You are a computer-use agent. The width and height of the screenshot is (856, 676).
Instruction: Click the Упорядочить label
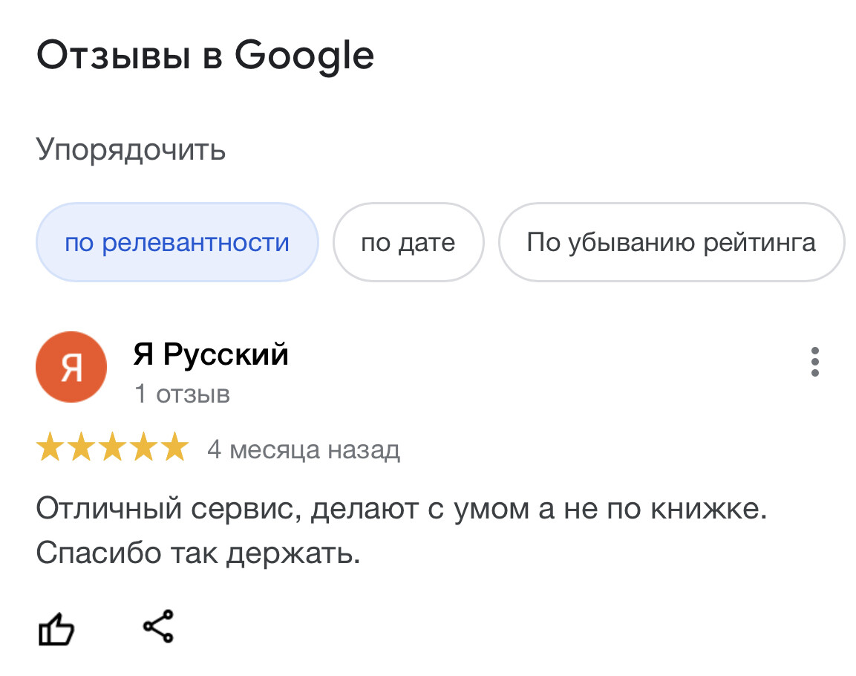click(131, 149)
